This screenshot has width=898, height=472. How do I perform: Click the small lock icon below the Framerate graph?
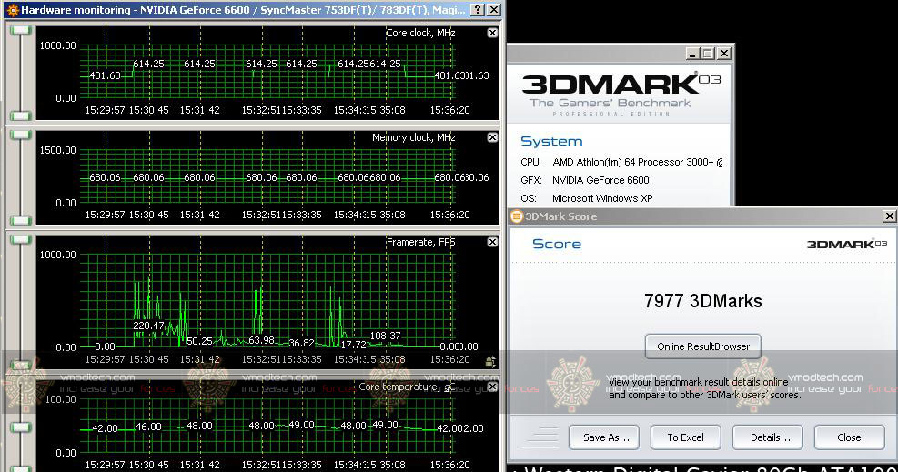[x=490, y=361]
